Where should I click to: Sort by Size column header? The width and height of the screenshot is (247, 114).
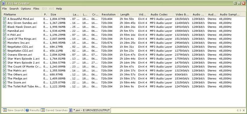pos(59,14)
